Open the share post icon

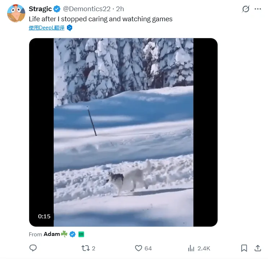coord(258,248)
